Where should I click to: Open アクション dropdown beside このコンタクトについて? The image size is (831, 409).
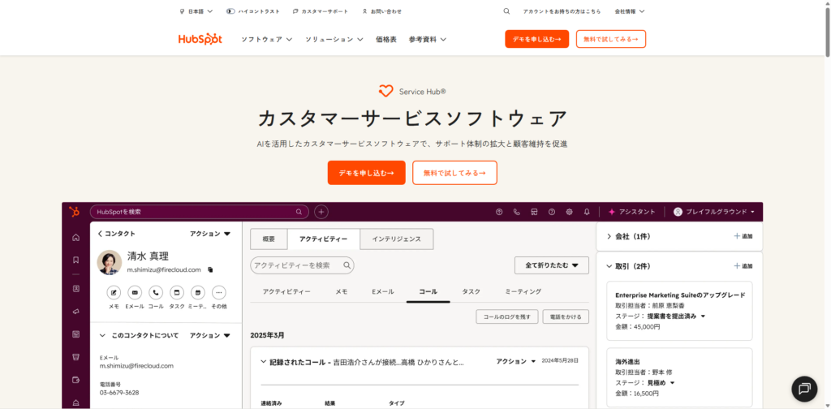[x=210, y=335]
